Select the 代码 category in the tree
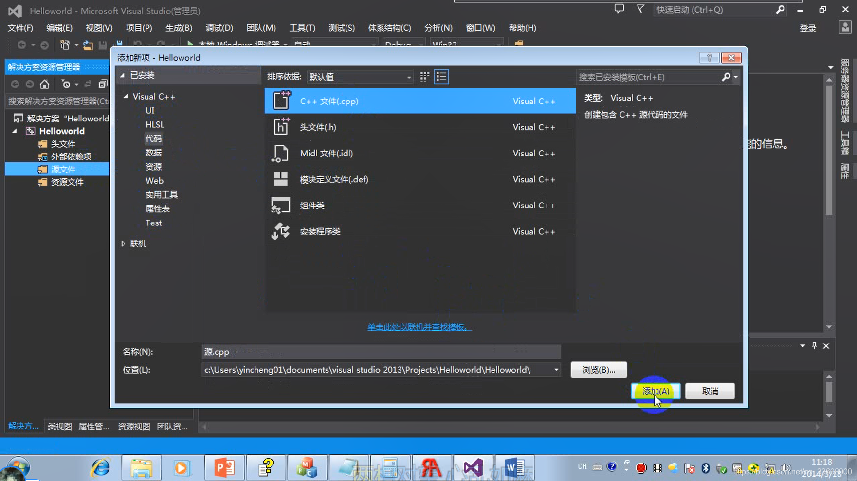 (x=153, y=138)
